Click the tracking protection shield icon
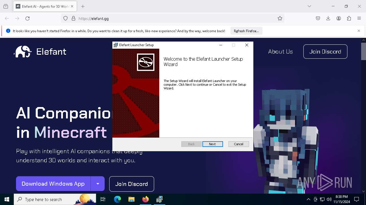This screenshot has height=205, width=366. click(65, 19)
